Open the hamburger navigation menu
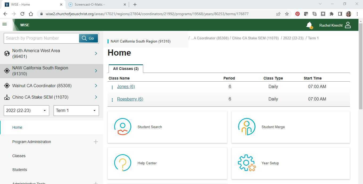This screenshot has height=184, width=363. (x=5, y=24)
